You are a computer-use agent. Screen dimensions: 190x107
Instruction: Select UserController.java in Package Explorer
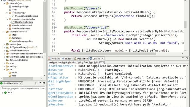24,22
